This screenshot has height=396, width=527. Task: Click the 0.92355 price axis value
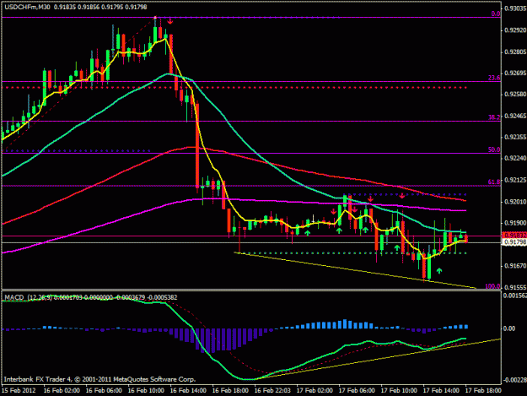[515, 138]
